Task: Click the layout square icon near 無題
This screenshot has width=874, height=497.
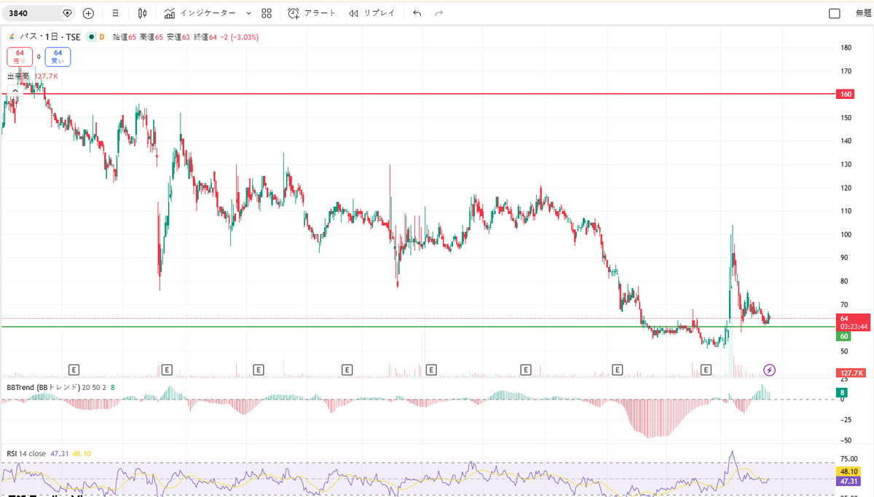Action: click(835, 13)
